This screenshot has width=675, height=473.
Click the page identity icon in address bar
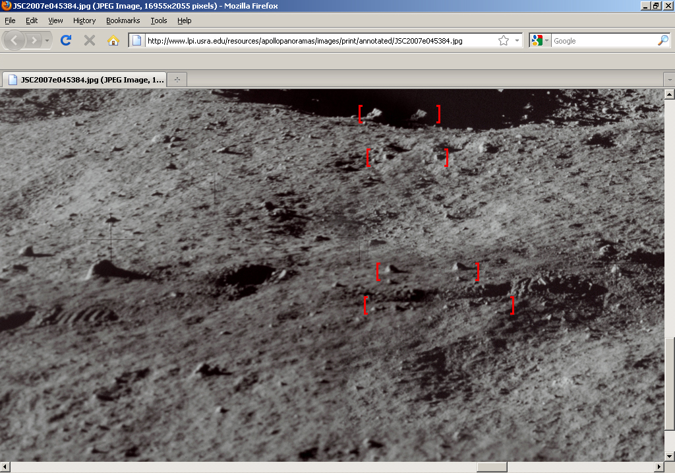point(136,40)
